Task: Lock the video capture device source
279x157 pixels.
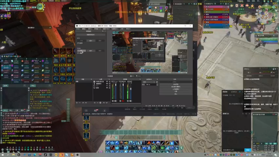Action: (110, 82)
